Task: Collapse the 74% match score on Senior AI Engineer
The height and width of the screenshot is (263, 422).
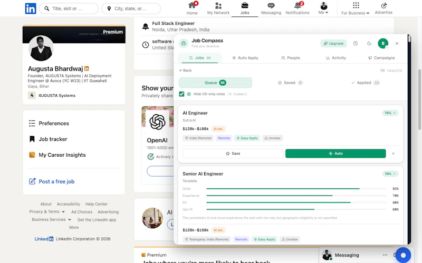Action: (x=390, y=174)
